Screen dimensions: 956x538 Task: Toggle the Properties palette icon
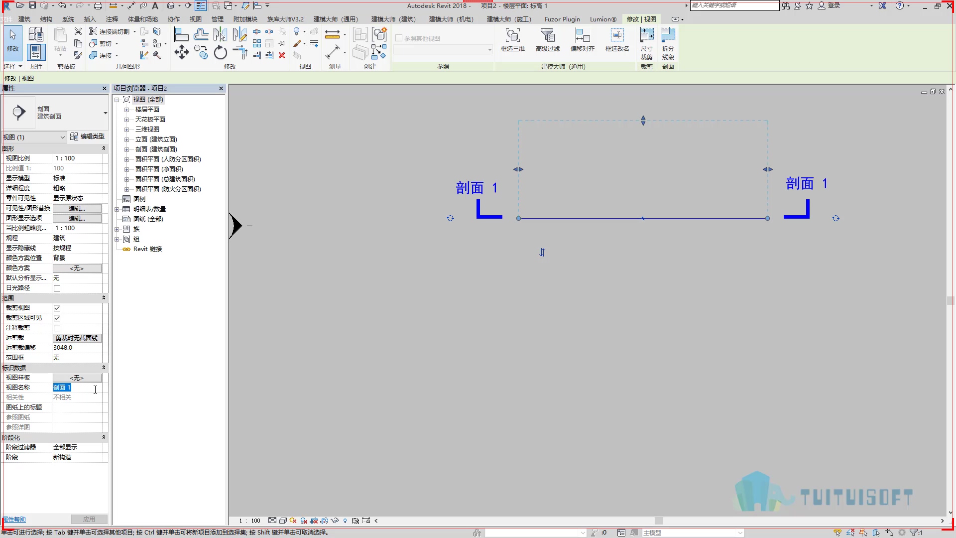tap(36, 52)
